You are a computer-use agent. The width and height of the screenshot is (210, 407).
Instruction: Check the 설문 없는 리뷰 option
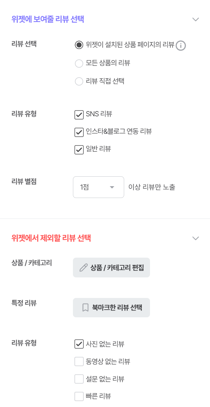click(x=79, y=379)
